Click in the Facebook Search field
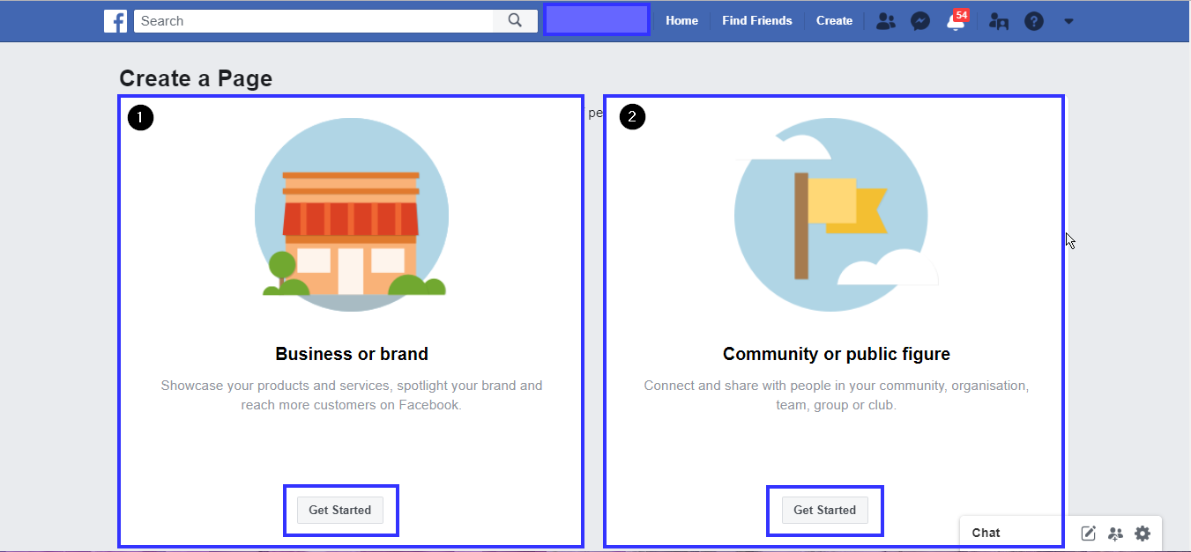The height and width of the screenshot is (552, 1191). click(x=313, y=21)
